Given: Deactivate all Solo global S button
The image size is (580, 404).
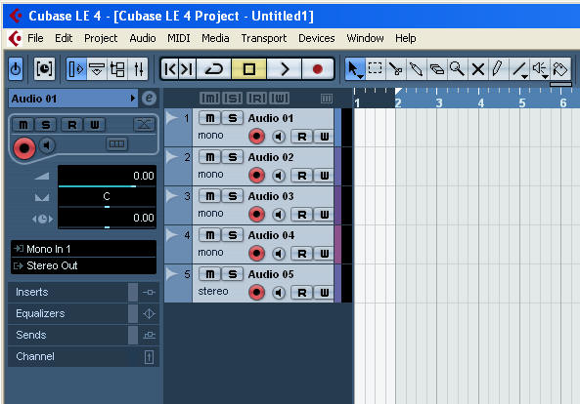Looking at the screenshot, I should tap(233, 99).
